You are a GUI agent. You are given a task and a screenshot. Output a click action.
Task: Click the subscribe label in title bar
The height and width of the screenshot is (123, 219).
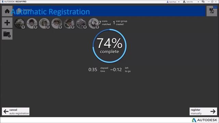190,2
